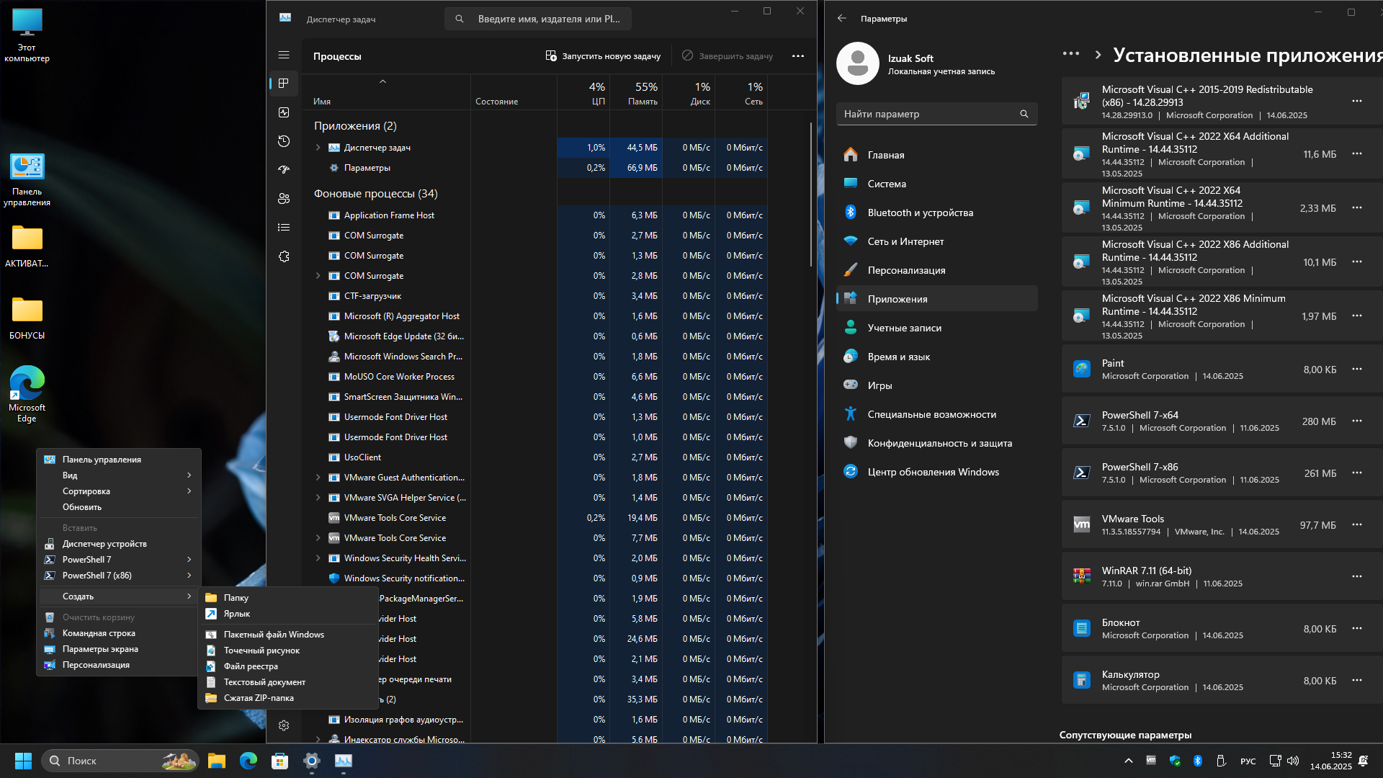
Task: Expand Диспетчер задач process row
Action: click(318, 147)
